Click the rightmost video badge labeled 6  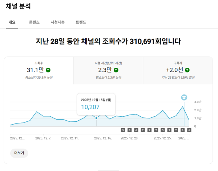click(x=189, y=130)
